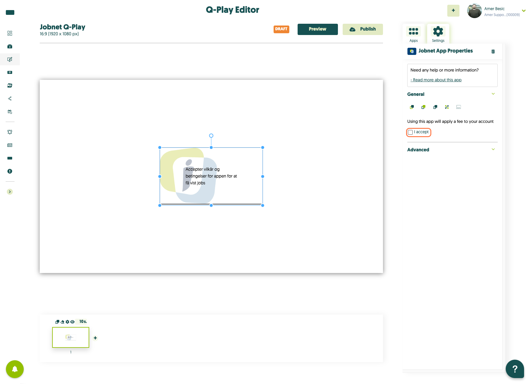Click the rotation handle above selected widget
The image size is (530, 384).
(211, 136)
